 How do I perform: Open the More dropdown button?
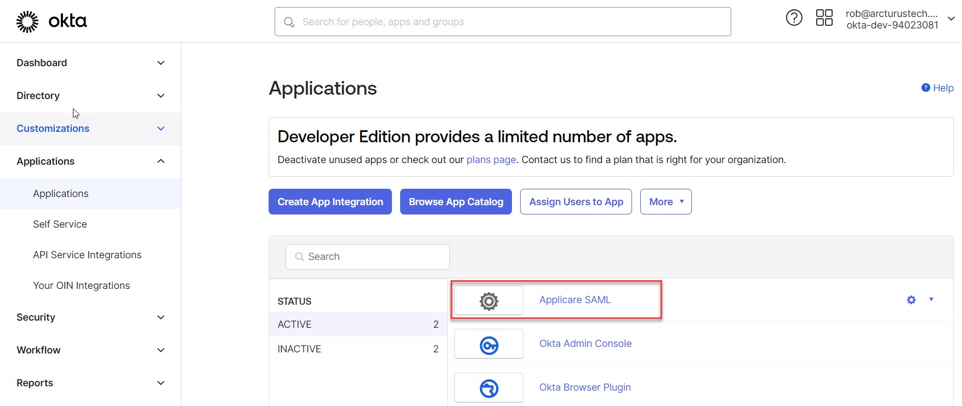tap(665, 202)
